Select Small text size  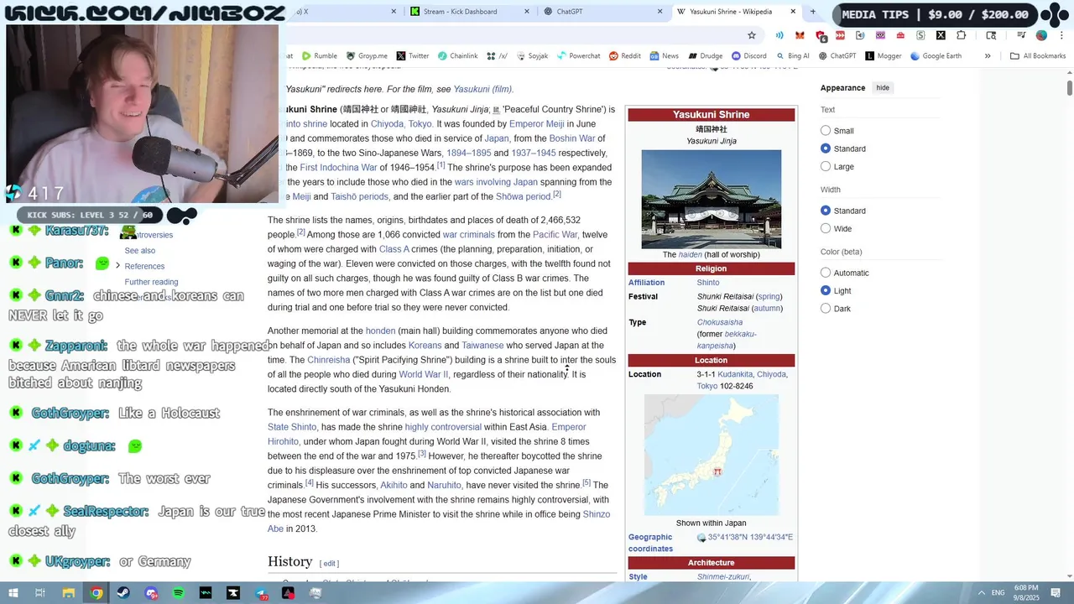point(826,130)
